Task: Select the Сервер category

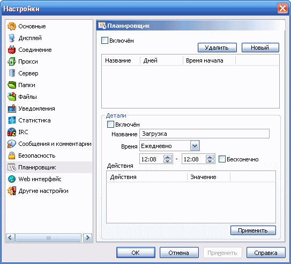Action: [x=28, y=73]
